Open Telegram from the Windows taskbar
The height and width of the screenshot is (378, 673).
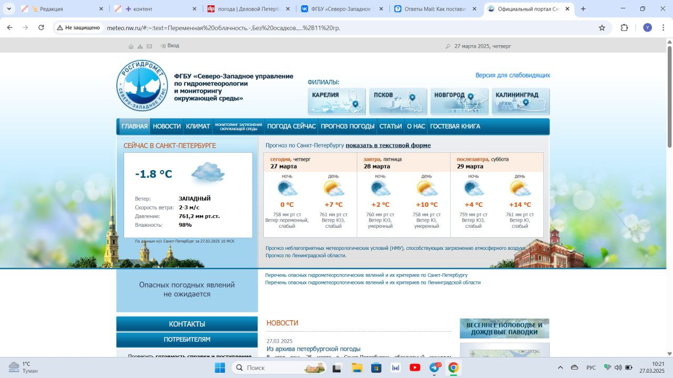tap(435, 367)
